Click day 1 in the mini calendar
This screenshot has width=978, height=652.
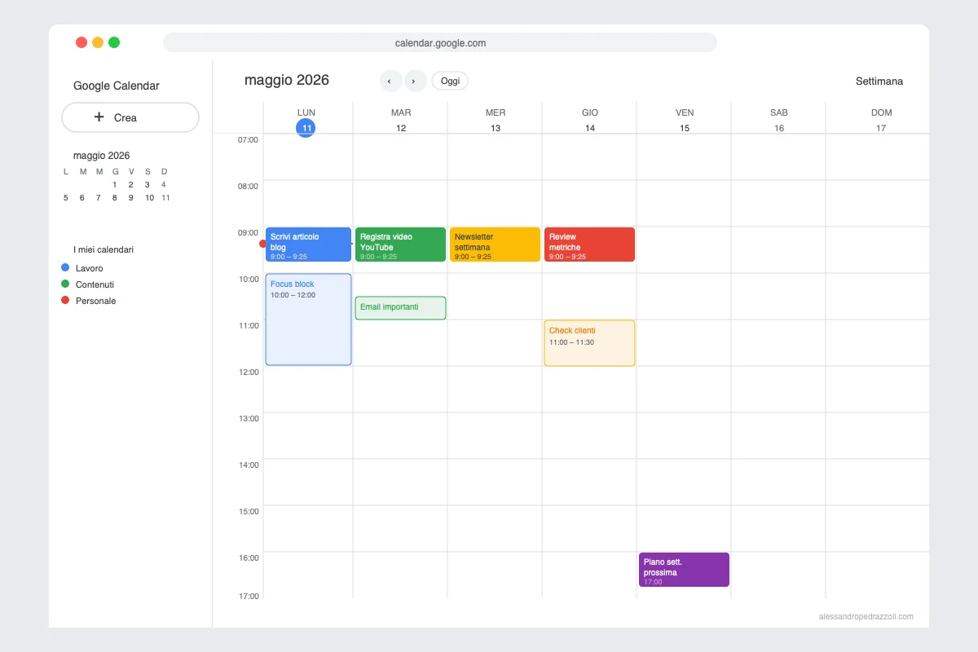115,184
